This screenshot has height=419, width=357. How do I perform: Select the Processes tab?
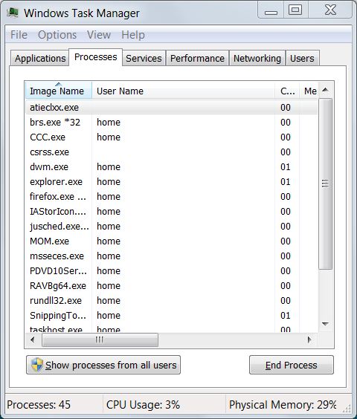click(95, 57)
